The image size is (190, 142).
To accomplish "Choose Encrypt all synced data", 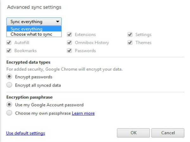I will 9,85.
